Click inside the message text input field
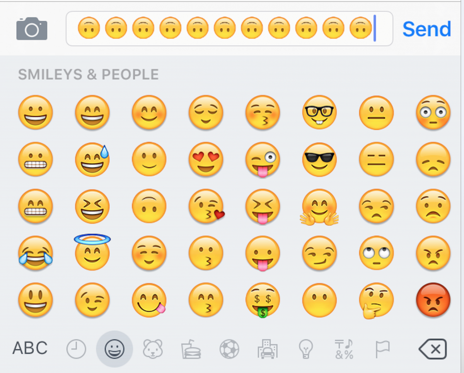Screen dimensions: 464x373 pos(229,29)
